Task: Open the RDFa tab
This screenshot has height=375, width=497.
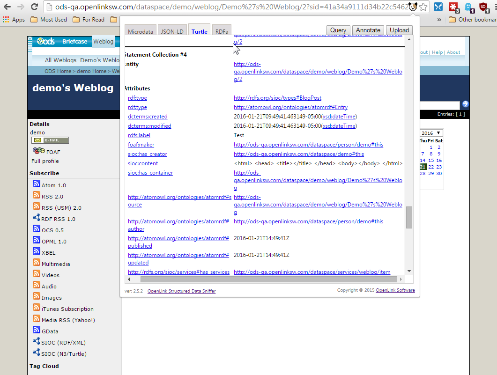Action: [x=222, y=31]
